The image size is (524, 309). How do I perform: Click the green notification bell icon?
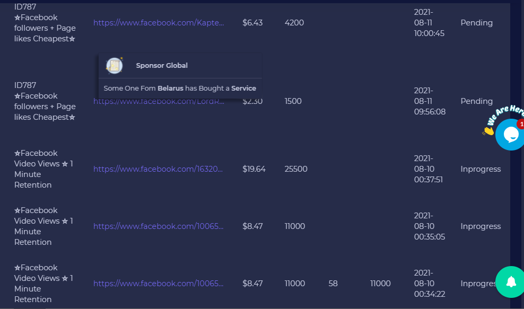[x=511, y=282]
